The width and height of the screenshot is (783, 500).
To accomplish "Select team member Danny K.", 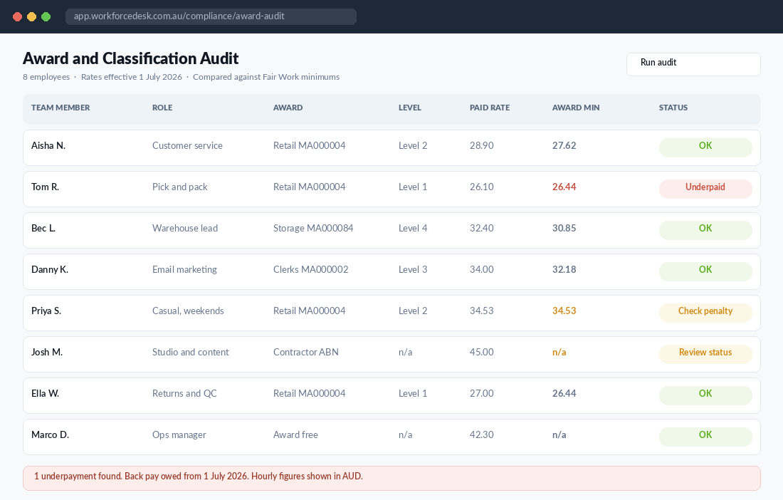I will 49,270.
